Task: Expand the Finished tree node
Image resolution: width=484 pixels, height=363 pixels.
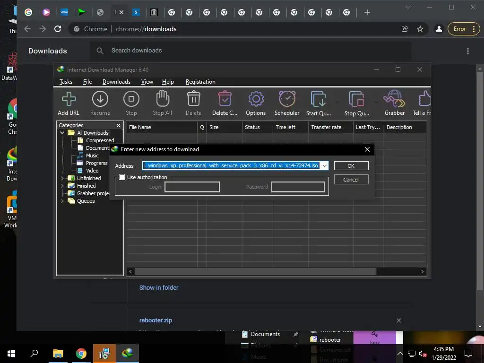Action: pyautogui.click(x=62, y=186)
